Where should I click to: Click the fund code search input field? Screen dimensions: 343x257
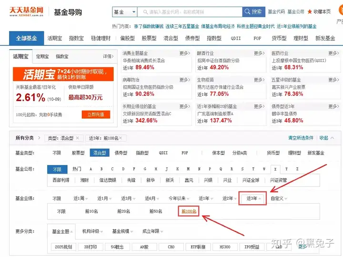coord(190,12)
